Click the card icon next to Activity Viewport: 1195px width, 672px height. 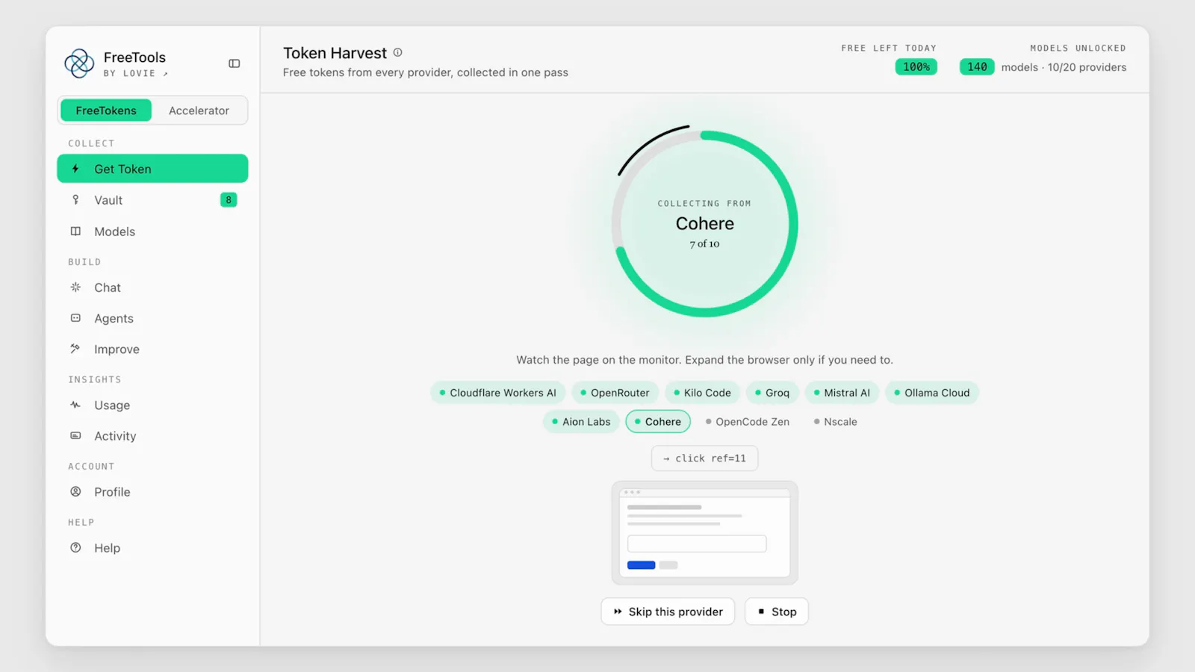click(x=75, y=435)
